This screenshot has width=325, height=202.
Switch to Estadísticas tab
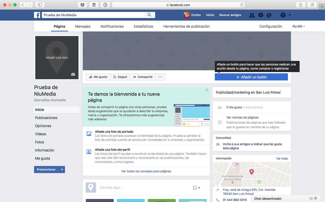coord(143,26)
